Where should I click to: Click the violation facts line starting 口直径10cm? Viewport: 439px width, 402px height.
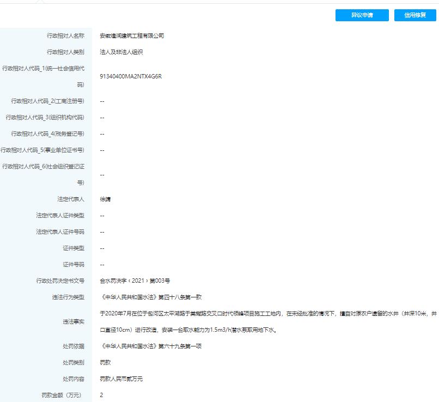click(x=189, y=330)
